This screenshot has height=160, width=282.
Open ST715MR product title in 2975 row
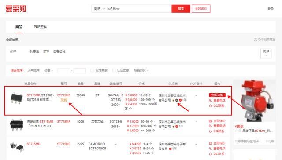point(33,144)
